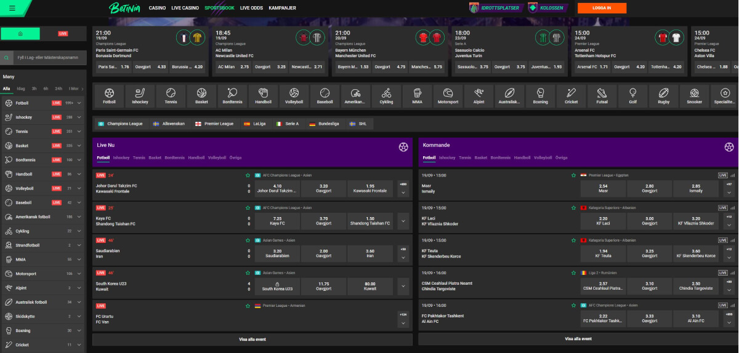The image size is (739, 353).
Task: Click the search magnifier icon in sidebar
Action: point(7,57)
